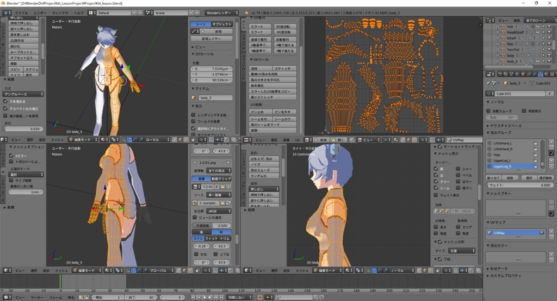557x301 pixels.
Task: Click the pin icon in properties breadcrumb
Action: coord(488,83)
